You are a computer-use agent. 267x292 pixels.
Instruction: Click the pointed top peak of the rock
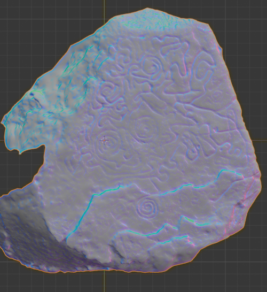point(147,9)
